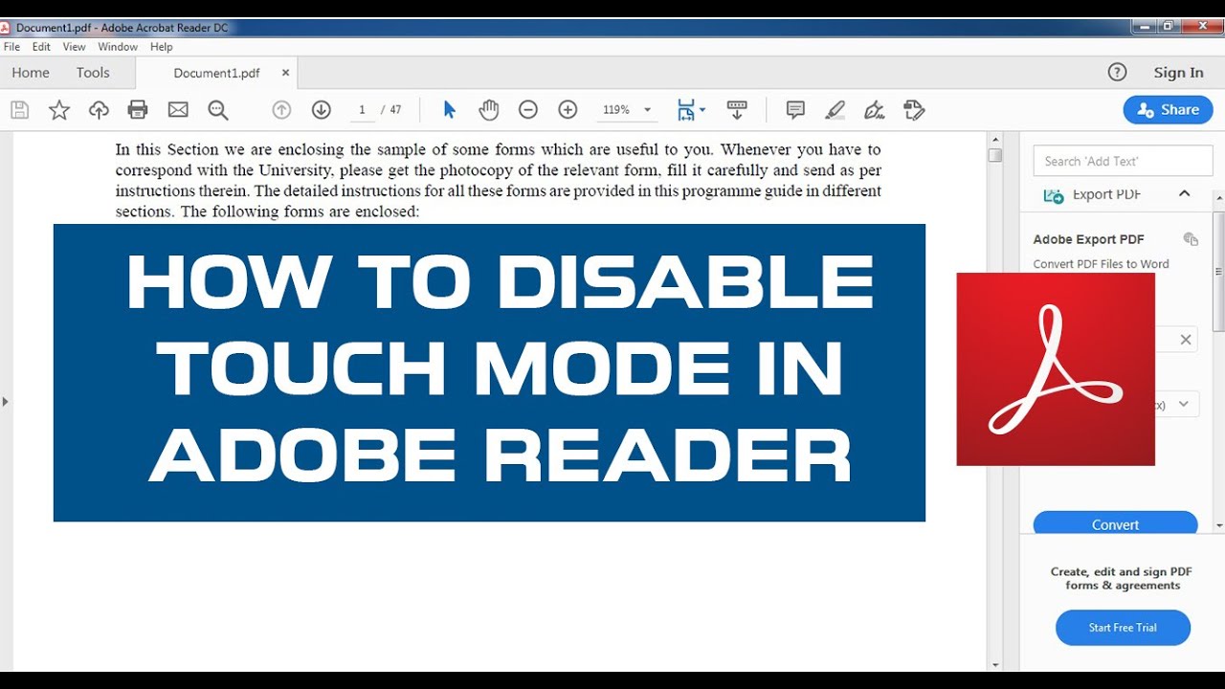The height and width of the screenshot is (689, 1225).
Task: Expand the fit page options arrow
Action: 703,110
